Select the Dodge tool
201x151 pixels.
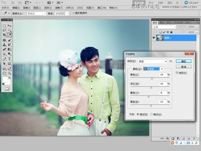click(9, 54)
